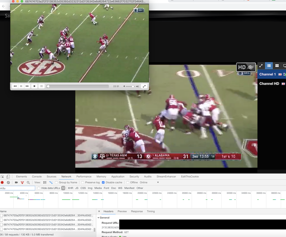
Task: Open the Sources tab
Action: (52, 177)
